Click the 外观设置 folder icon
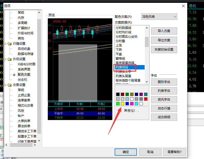 [x=10, y=59]
